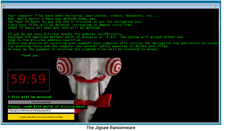Click the 'After 72 hours' warning line
Image resolution: width=226 pixels, height=131 pixels.
54,28
